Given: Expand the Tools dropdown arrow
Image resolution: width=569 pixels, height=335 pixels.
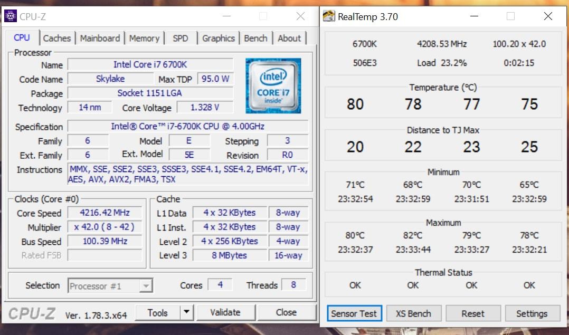Looking at the screenshot, I should (x=186, y=312).
